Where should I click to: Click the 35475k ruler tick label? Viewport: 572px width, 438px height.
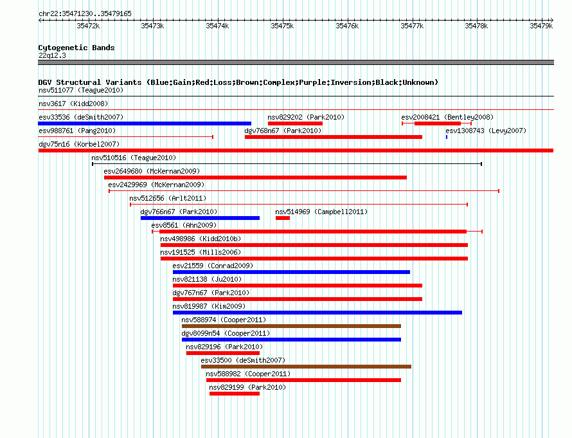pyautogui.click(x=282, y=26)
